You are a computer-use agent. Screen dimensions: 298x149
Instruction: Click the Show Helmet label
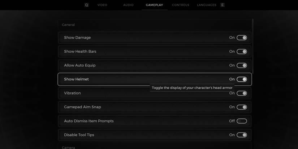76,79
